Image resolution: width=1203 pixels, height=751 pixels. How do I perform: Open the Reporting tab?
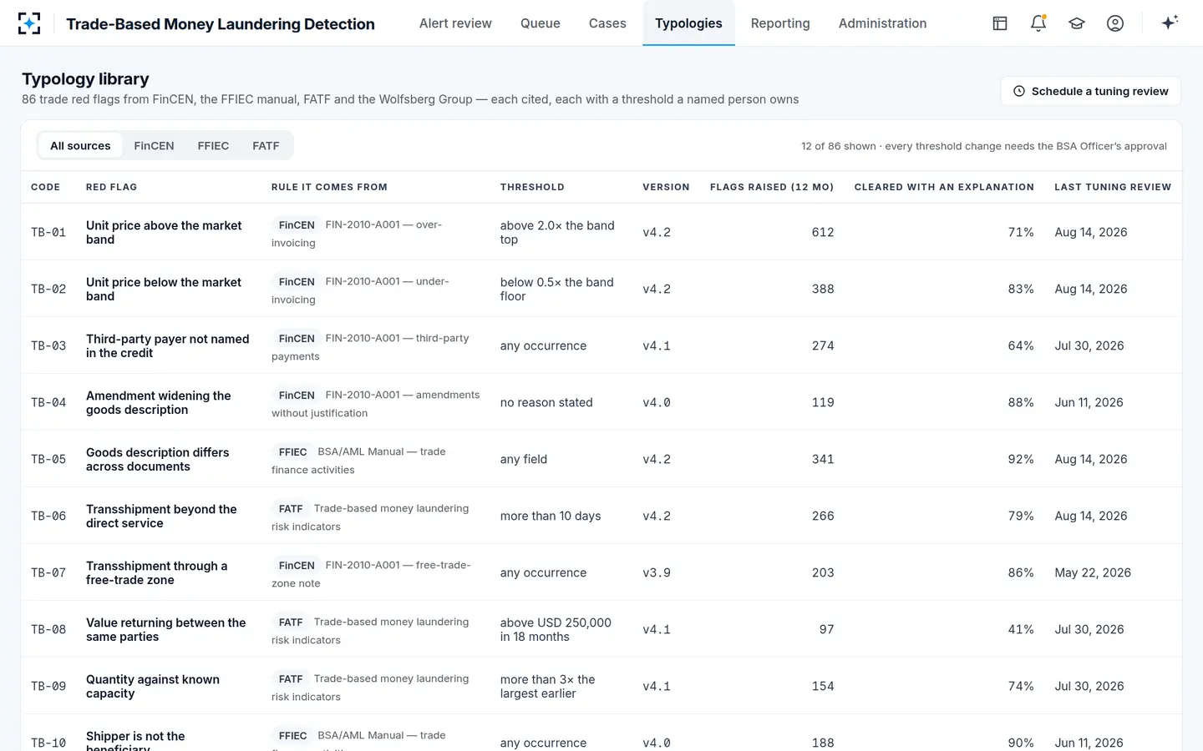coord(780,23)
